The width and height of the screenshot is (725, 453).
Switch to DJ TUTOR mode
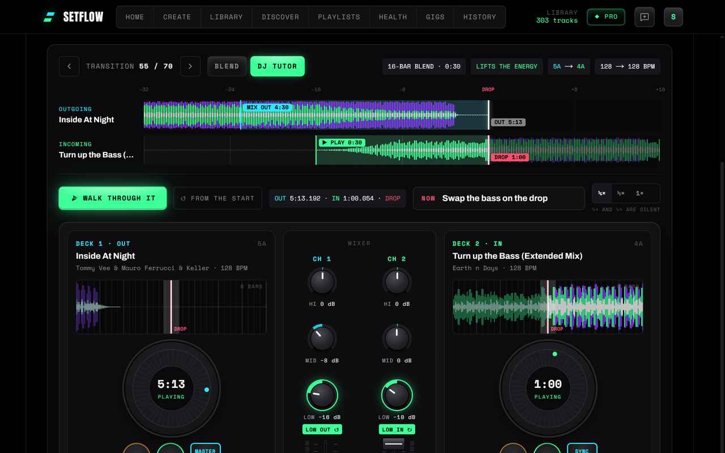click(278, 66)
